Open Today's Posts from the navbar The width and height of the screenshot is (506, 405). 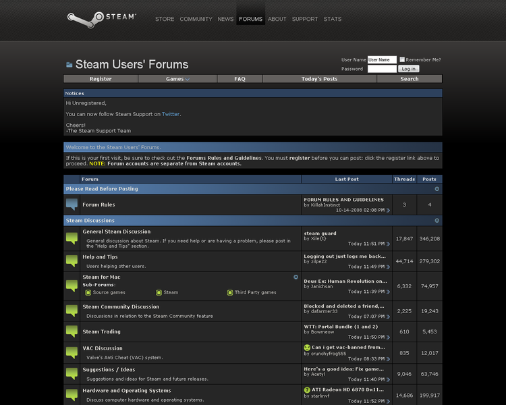tap(320, 79)
